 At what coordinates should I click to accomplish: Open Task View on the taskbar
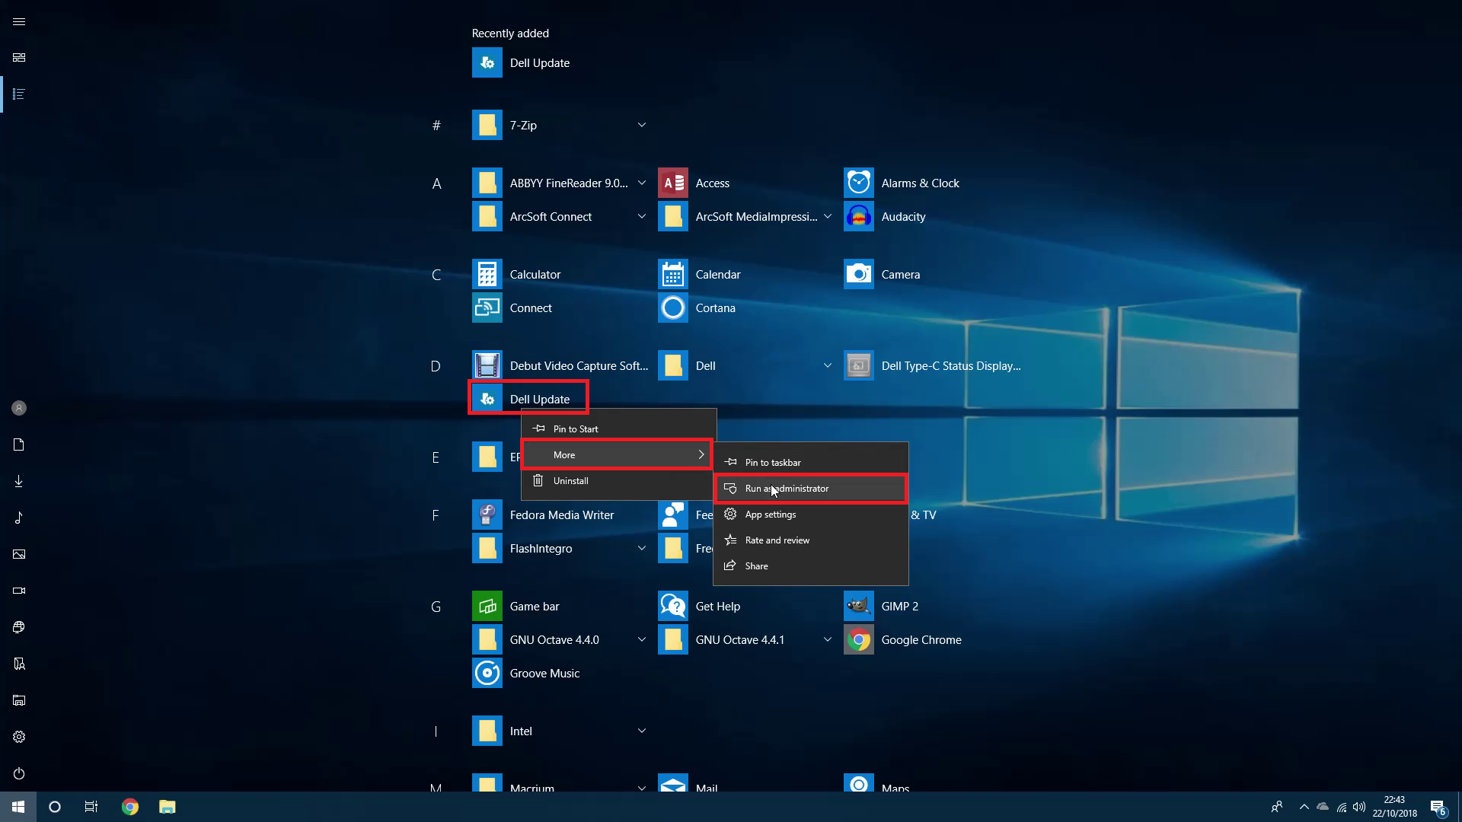[x=91, y=807]
